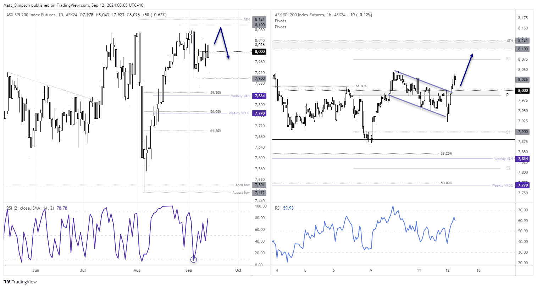Click the 'Weekly VAH' label on 1h chart
The height and width of the screenshot is (288, 537).
click(504, 159)
